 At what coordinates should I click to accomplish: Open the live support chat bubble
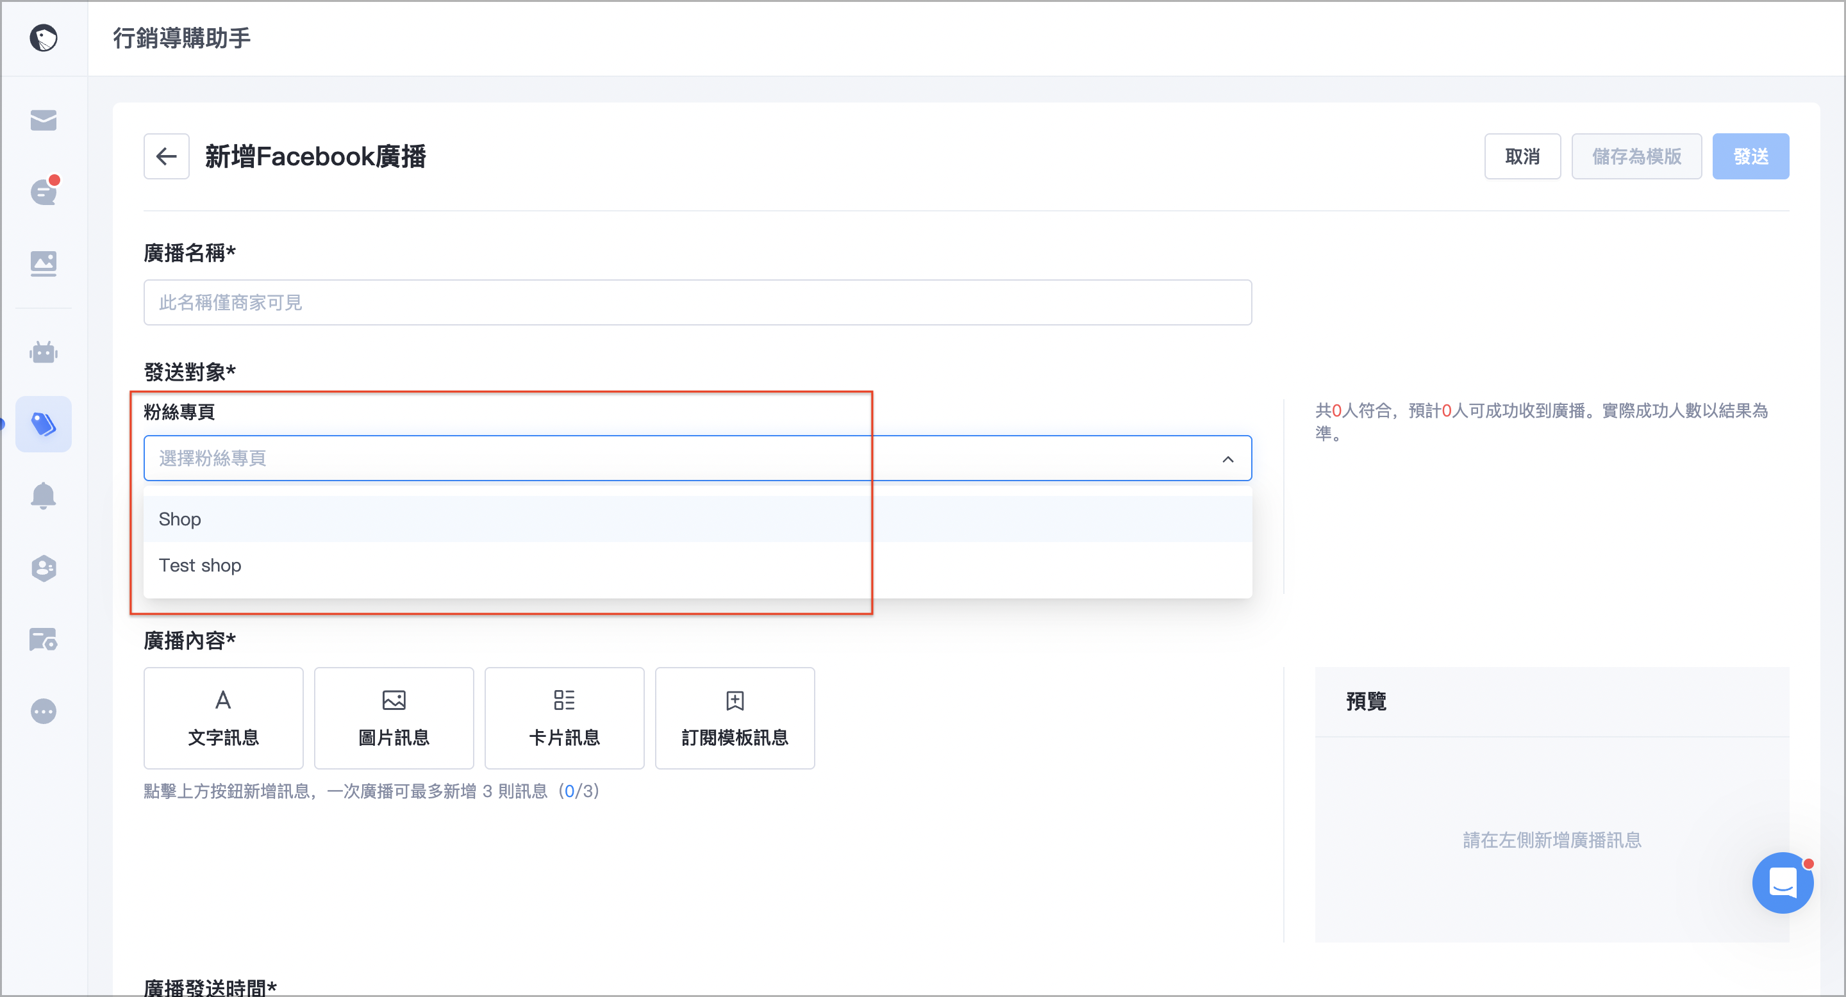(1782, 882)
